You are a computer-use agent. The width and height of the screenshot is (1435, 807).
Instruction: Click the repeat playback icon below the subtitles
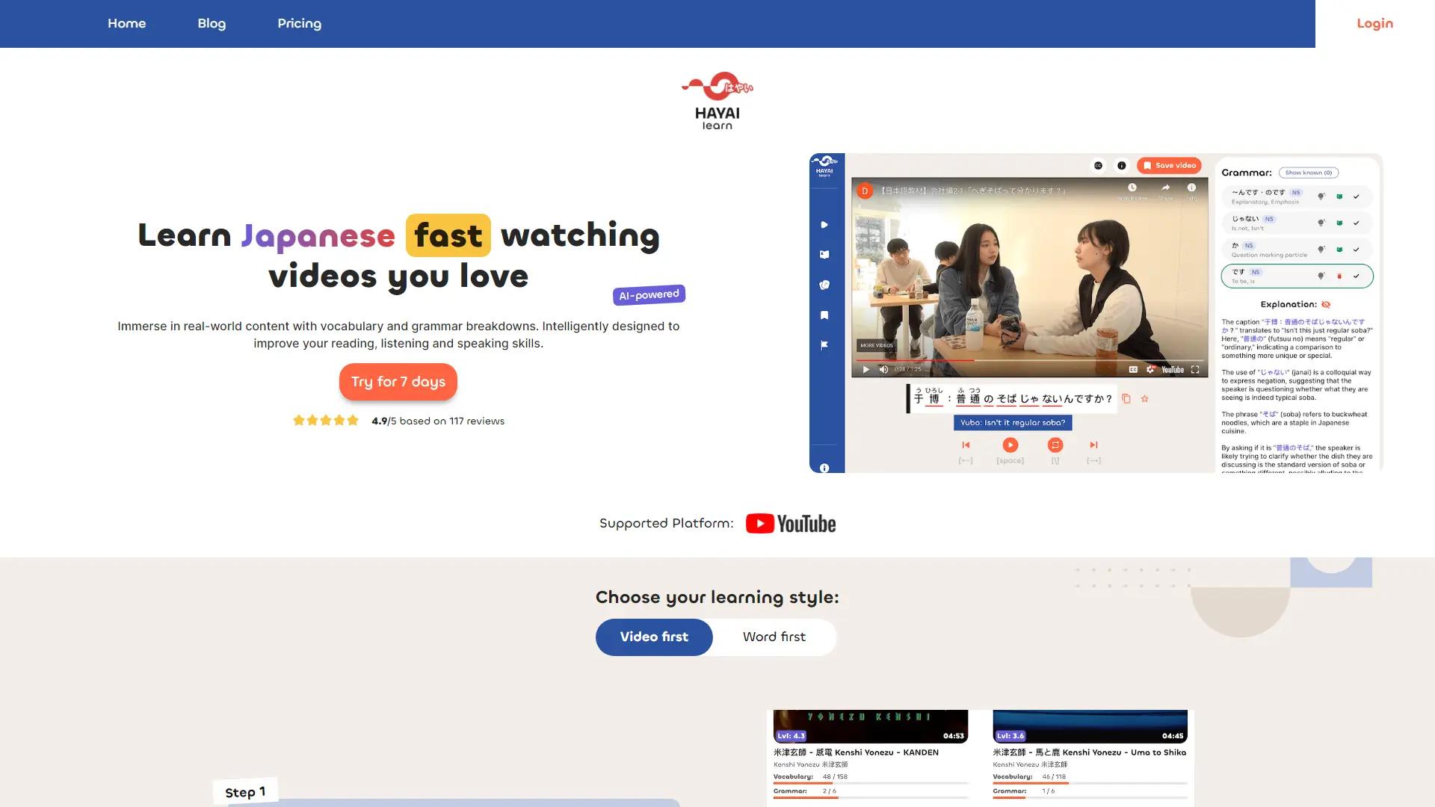point(1055,445)
